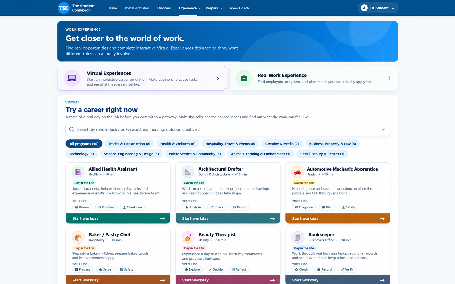Click arrow on Allied Health Start workday
This screenshot has height=284, width=455.
click(162, 218)
